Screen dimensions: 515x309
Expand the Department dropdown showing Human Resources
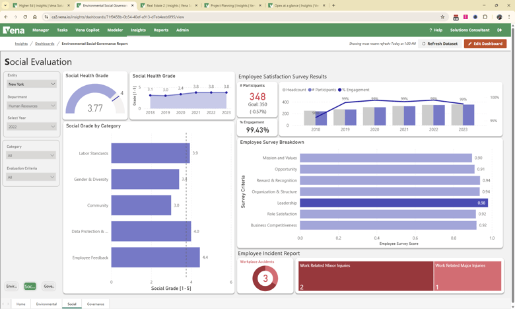pos(31,106)
